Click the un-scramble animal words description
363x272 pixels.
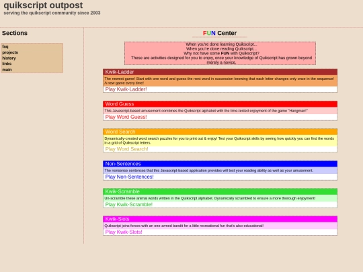[210, 198]
